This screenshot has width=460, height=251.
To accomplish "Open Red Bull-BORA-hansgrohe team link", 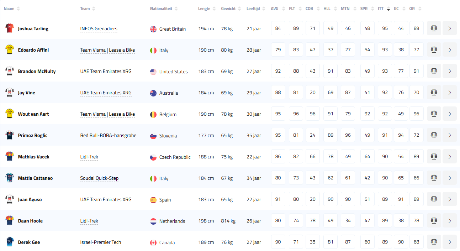I will pos(108,135).
